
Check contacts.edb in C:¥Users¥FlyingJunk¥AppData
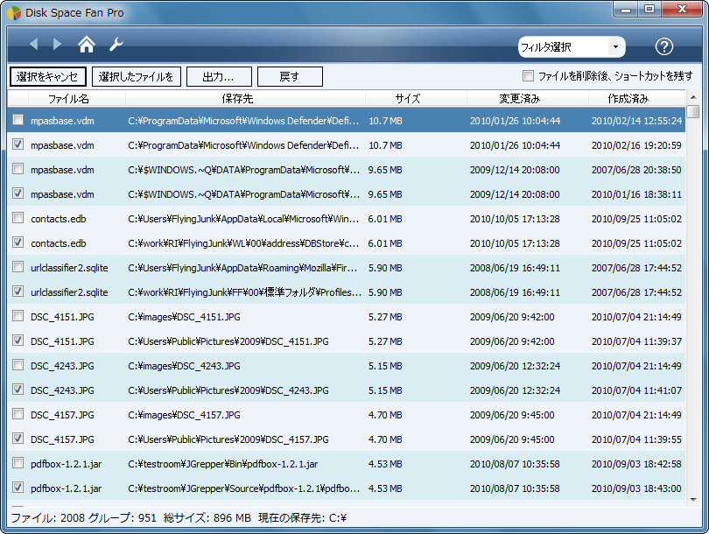pyautogui.click(x=18, y=217)
